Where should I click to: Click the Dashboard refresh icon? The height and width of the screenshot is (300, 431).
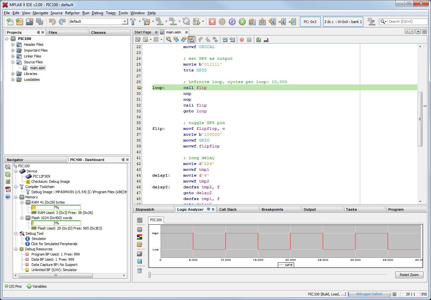click(8, 174)
